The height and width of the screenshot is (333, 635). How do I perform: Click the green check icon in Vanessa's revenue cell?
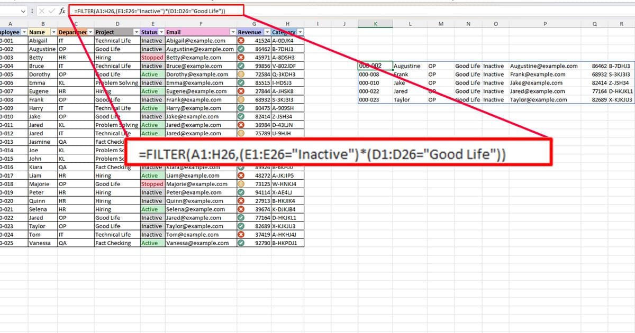click(242, 243)
